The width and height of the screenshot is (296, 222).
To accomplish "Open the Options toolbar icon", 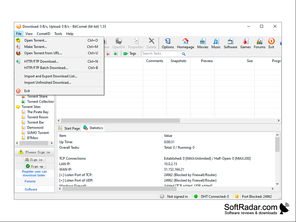I will coord(167,43).
